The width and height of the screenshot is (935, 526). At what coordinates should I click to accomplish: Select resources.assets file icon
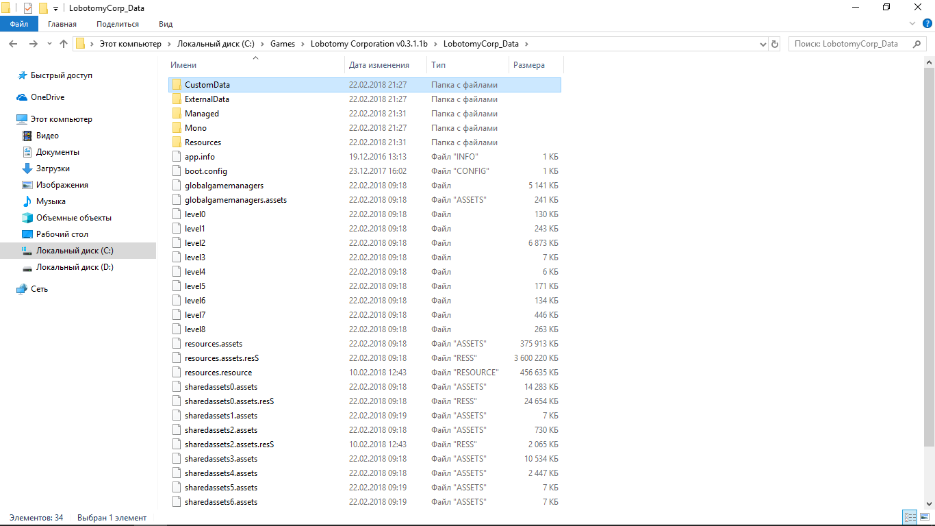[x=177, y=344]
